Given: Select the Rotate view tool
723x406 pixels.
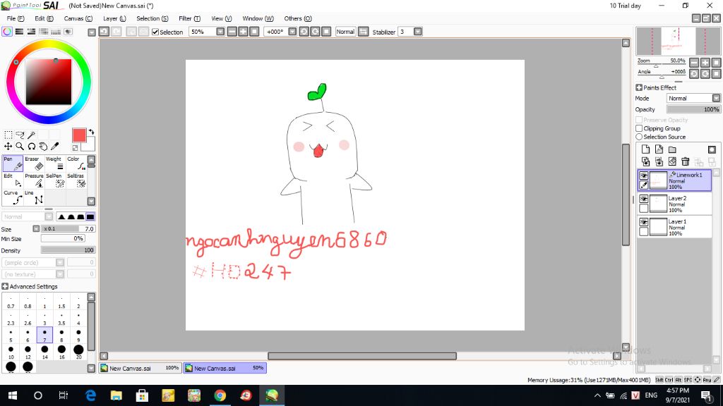Looking at the screenshot, I should 31,147.
